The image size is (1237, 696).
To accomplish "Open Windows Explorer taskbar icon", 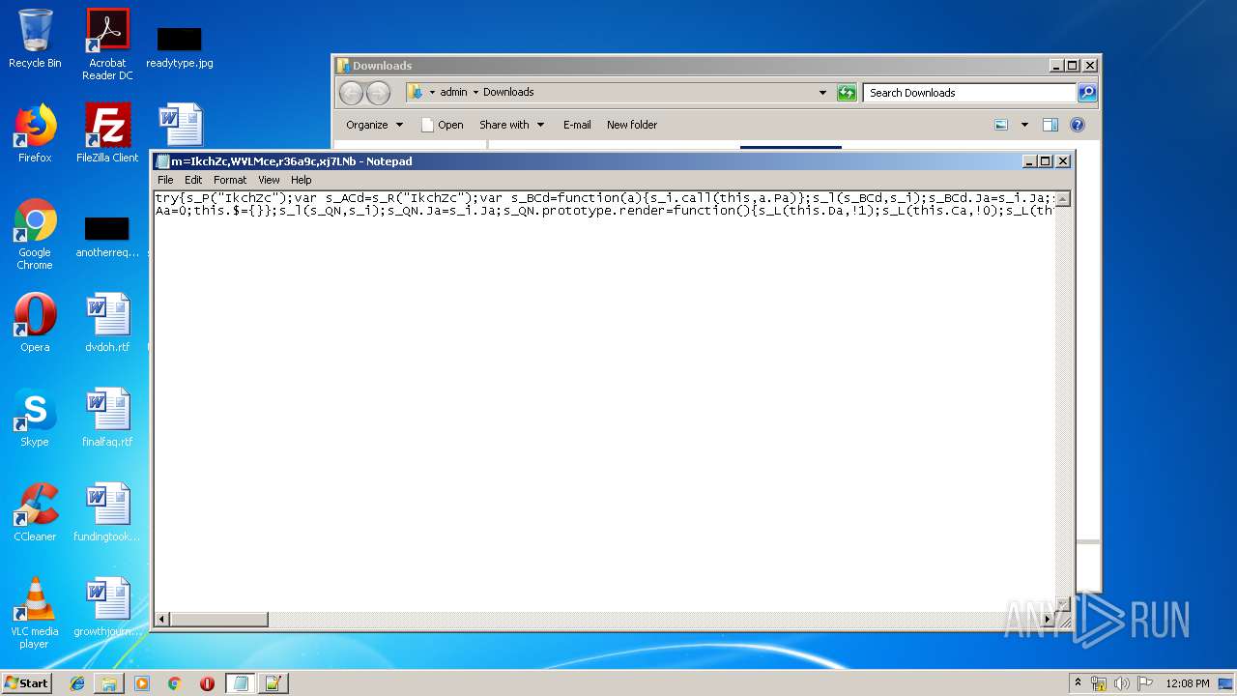I will [109, 683].
